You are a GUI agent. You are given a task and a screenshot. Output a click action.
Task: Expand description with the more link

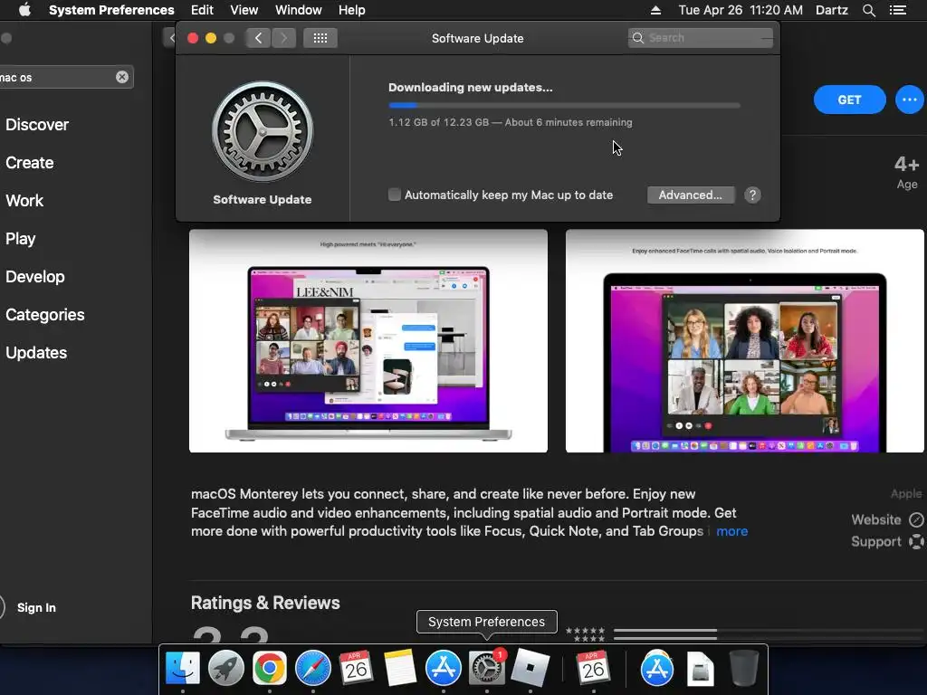[731, 531]
